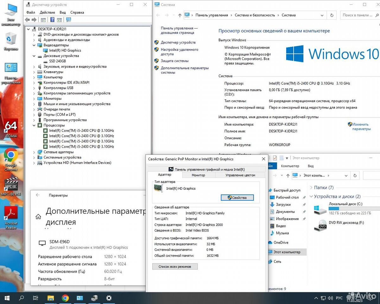Click up arrow in Система window navigation
This screenshot has height=304, width=380.
180,15
